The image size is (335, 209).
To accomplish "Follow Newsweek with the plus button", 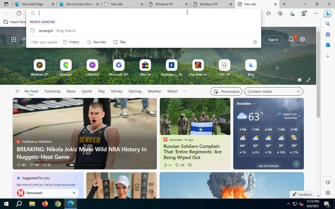I will click(74, 193).
